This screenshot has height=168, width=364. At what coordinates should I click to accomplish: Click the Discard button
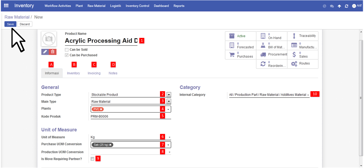[25, 24]
